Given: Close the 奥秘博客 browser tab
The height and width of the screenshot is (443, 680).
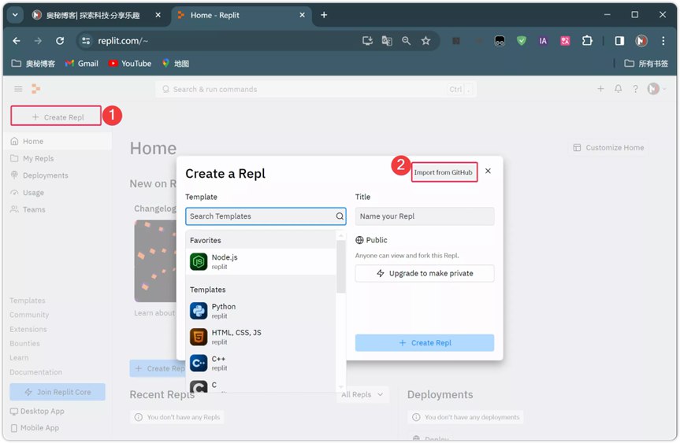Looking at the screenshot, I should coord(158,15).
